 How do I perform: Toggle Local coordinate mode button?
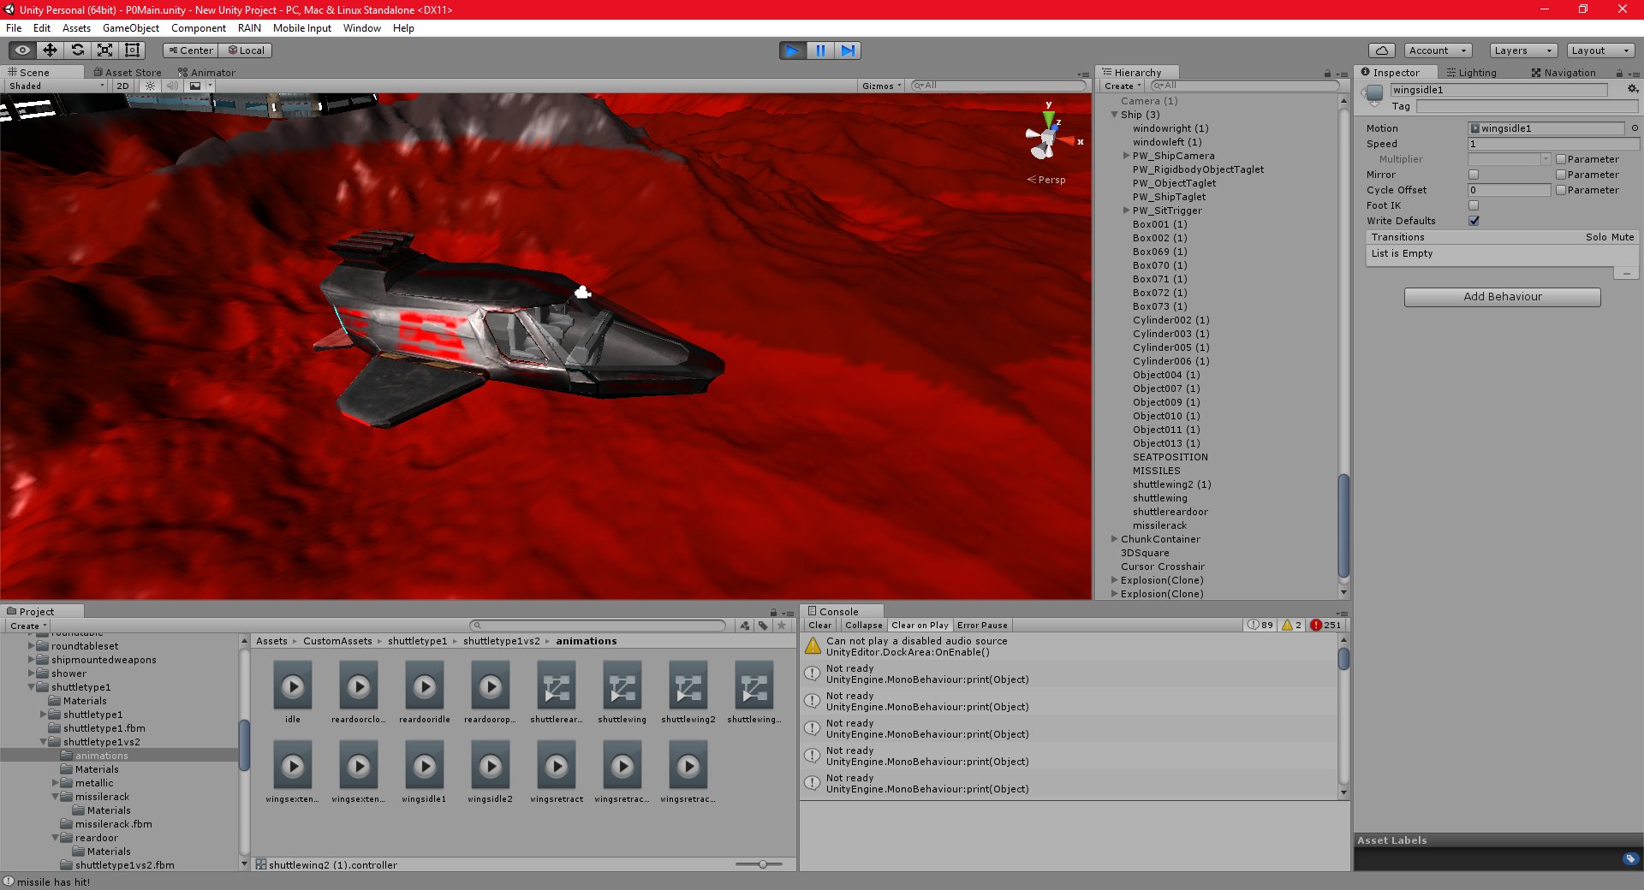click(x=246, y=50)
